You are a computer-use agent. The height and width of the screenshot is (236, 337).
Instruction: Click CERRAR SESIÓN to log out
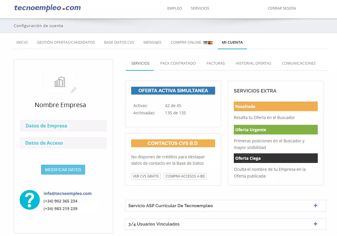tap(282, 8)
